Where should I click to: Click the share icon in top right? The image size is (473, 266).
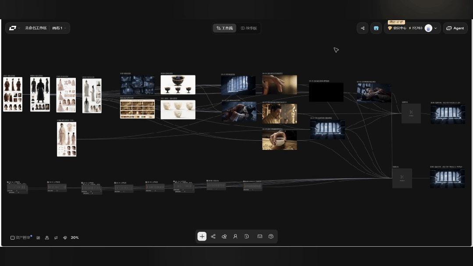pos(363,28)
